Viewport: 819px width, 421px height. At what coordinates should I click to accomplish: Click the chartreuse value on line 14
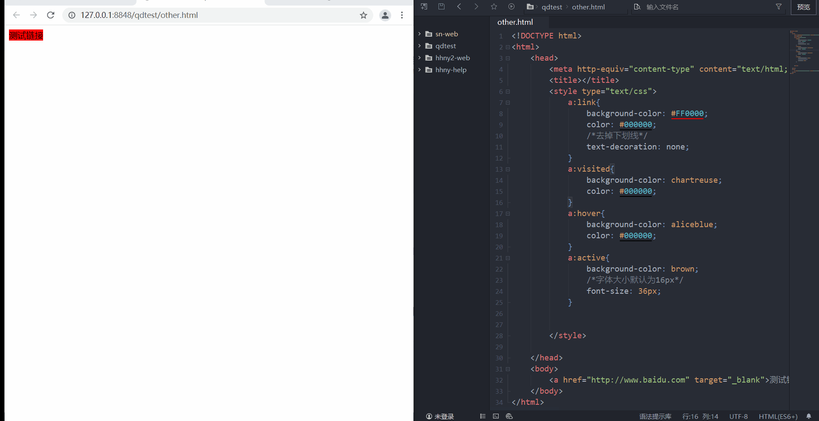[x=694, y=180]
